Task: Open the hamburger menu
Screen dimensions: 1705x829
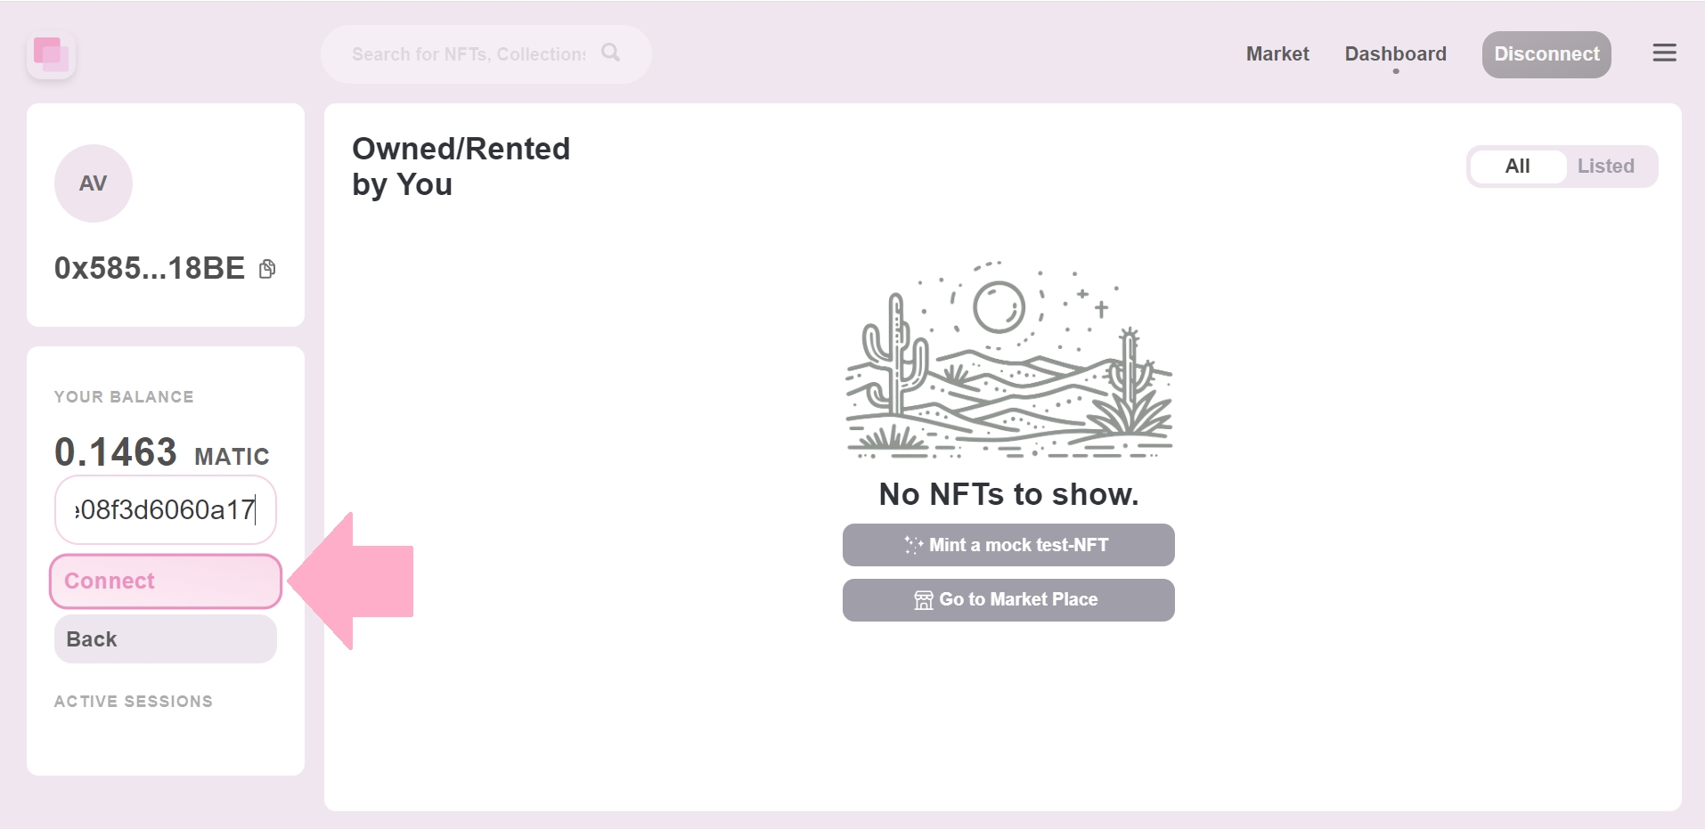Action: pyautogui.click(x=1664, y=53)
